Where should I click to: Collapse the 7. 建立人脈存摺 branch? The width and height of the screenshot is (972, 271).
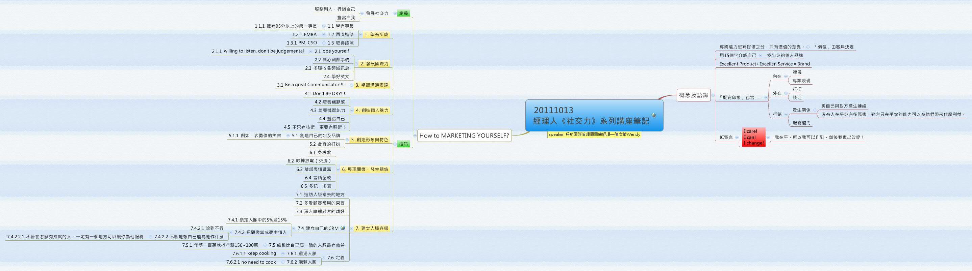click(x=352, y=229)
